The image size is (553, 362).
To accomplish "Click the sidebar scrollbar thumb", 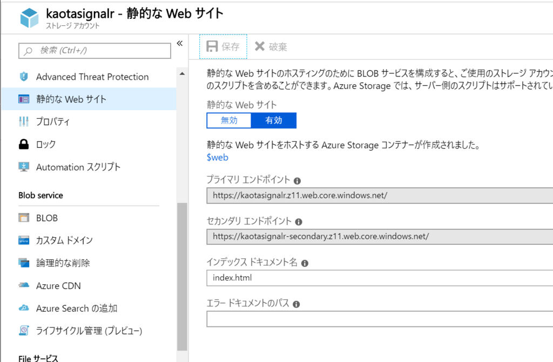I will pos(182,277).
